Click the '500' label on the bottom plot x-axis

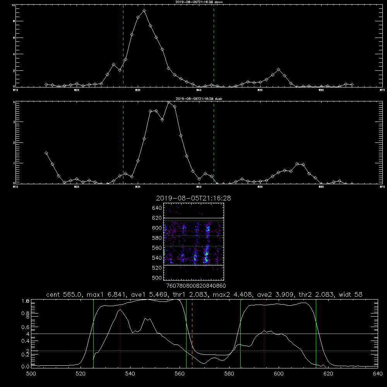coord(31,374)
